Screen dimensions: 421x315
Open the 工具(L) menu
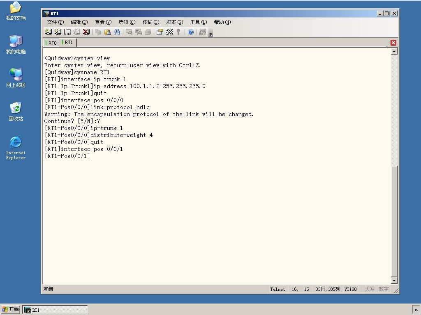(x=199, y=22)
